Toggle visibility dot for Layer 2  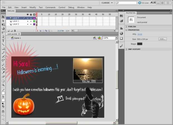click(28, 24)
